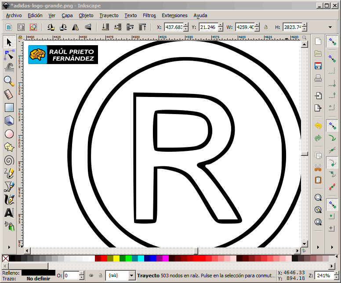Pick the Spiral tool
Viewport: 341px width, 283px height.
[x=9, y=160]
